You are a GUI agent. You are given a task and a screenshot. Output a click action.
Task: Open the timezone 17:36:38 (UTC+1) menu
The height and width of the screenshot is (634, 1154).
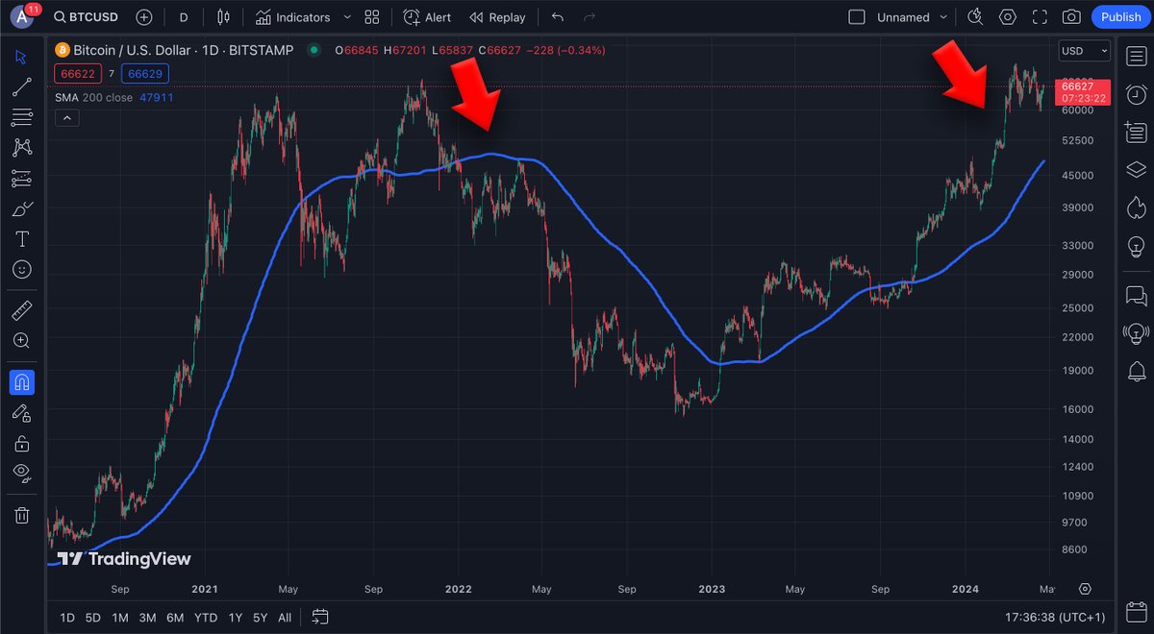tap(1054, 617)
